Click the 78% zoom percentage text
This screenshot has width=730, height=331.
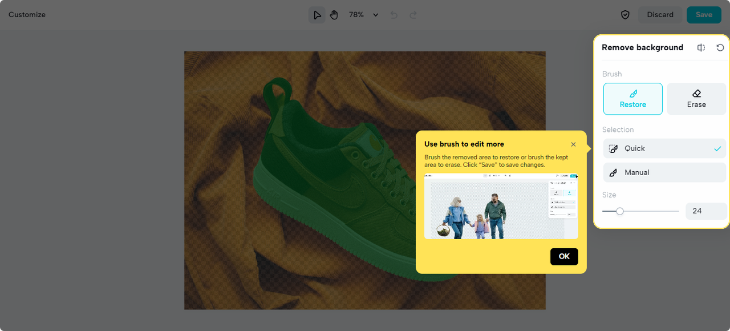click(356, 15)
